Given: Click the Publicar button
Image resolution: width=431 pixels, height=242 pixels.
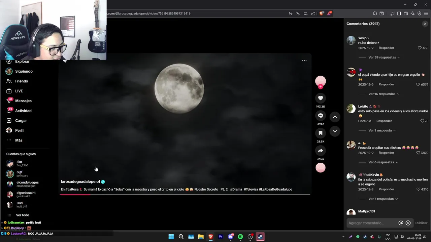Looking at the screenshot, I should click(421, 223).
